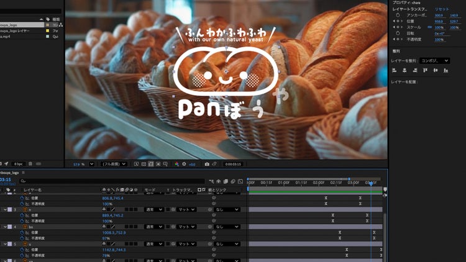Click layer bo opacity value 97%
This screenshot has height=262, width=466.
[106, 238]
